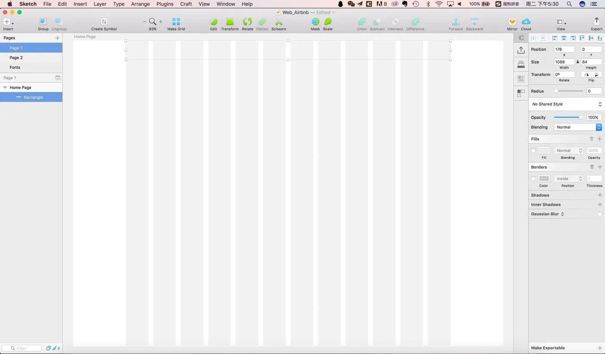Open the Fill color swatch
This screenshot has width=605, height=354.
click(544, 151)
